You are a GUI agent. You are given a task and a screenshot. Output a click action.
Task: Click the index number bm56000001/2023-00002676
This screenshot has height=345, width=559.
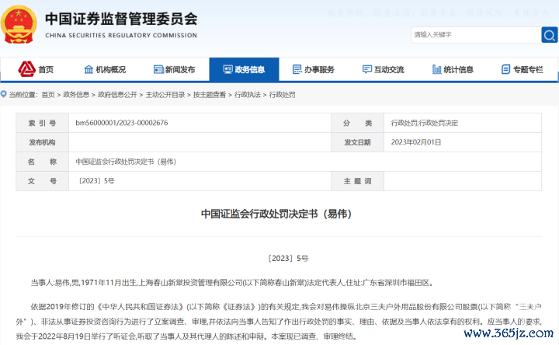pos(122,123)
